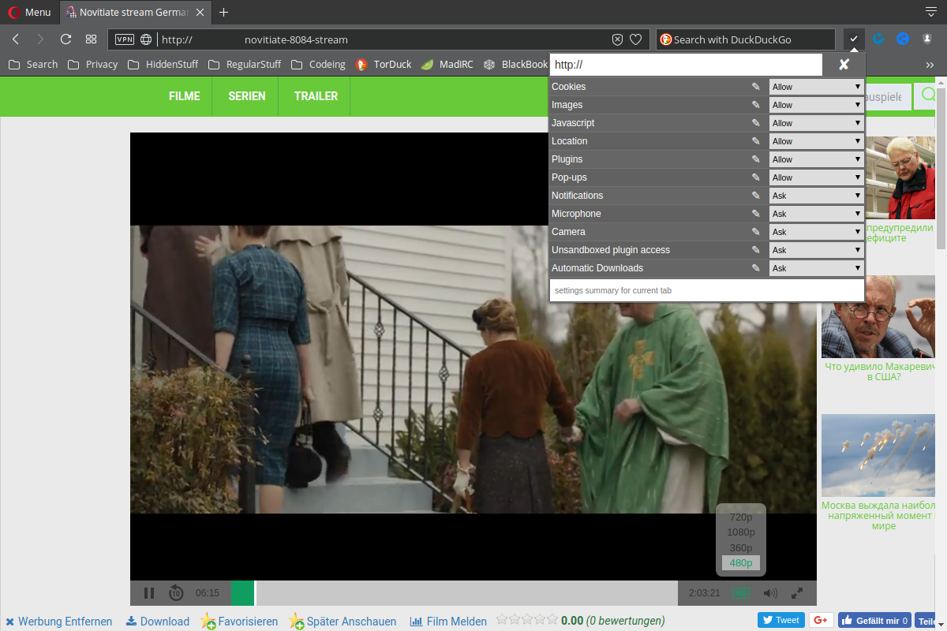Open the blue share extension icon
The image size is (947, 631).
click(903, 39)
